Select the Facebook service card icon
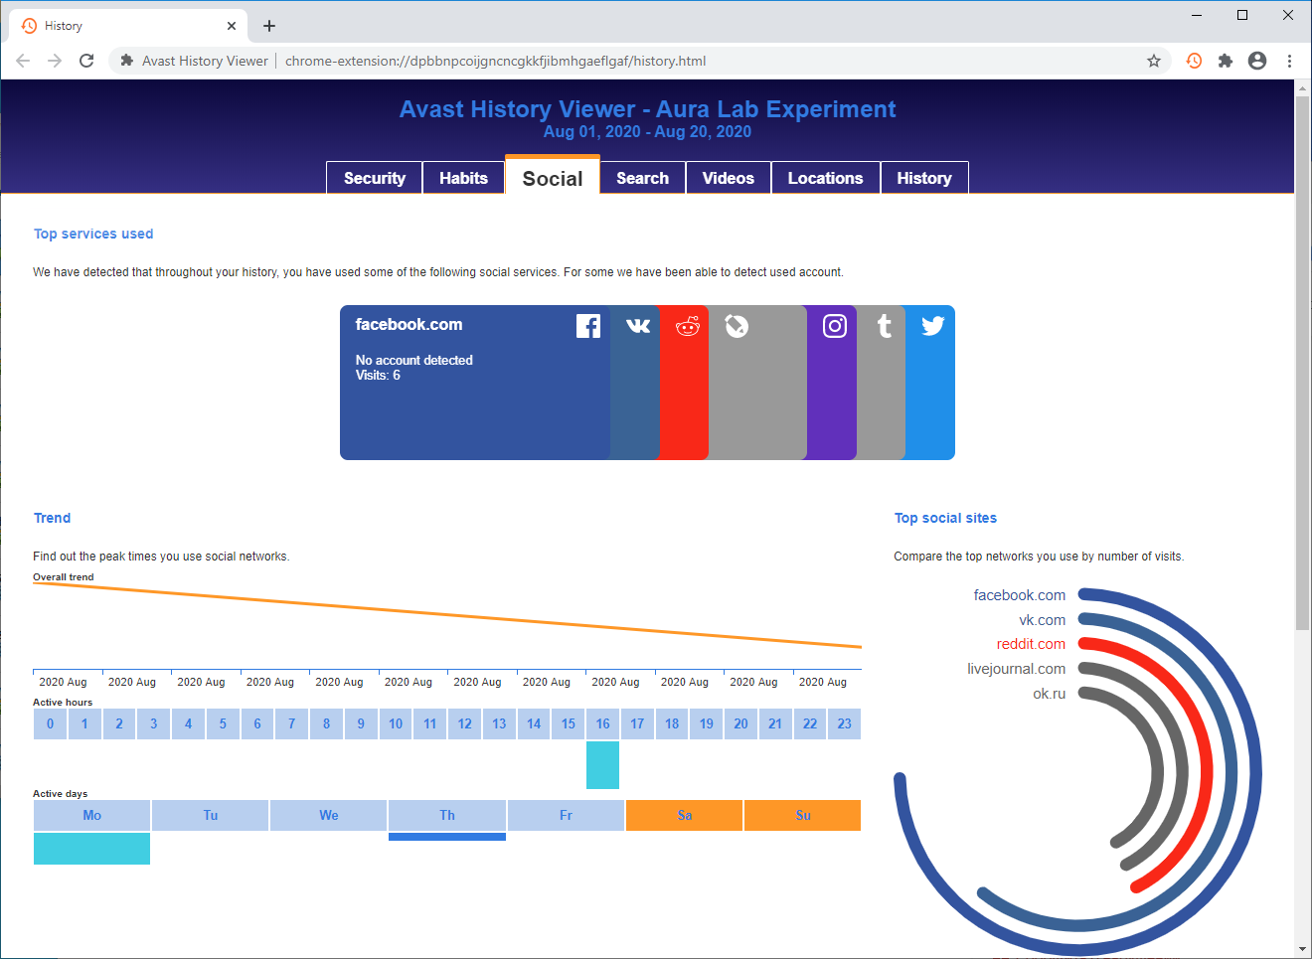Image resolution: width=1312 pixels, height=959 pixels. tap(588, 326)
